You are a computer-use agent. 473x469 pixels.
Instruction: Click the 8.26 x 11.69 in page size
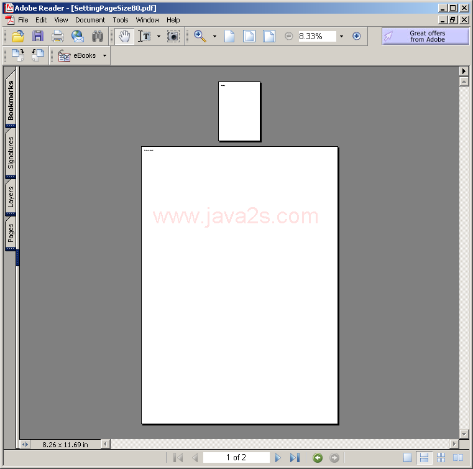click(x=65, y=445)
